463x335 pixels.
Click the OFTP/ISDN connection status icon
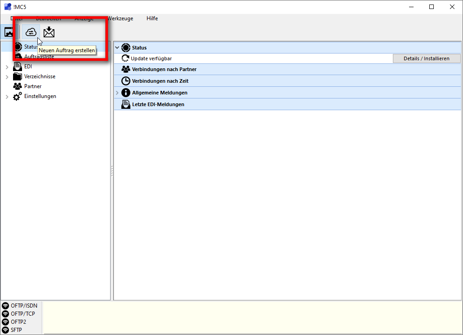5,306
